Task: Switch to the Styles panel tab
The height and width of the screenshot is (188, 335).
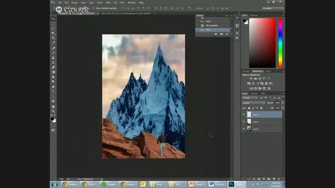Action: click(268, 71)
